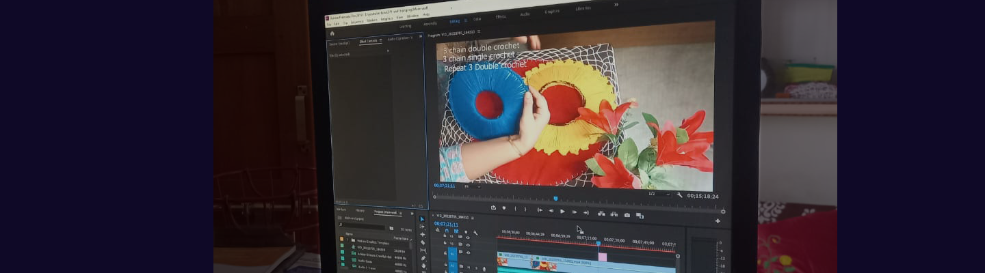Click the Track Select Forward tool
The width and height of the screenshot is (985, 273).
[x=423, y=227]
